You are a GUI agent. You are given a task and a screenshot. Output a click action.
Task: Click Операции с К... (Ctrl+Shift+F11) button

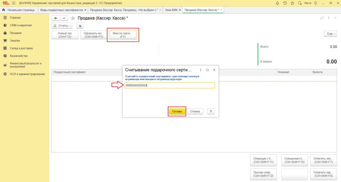(263, 160)
